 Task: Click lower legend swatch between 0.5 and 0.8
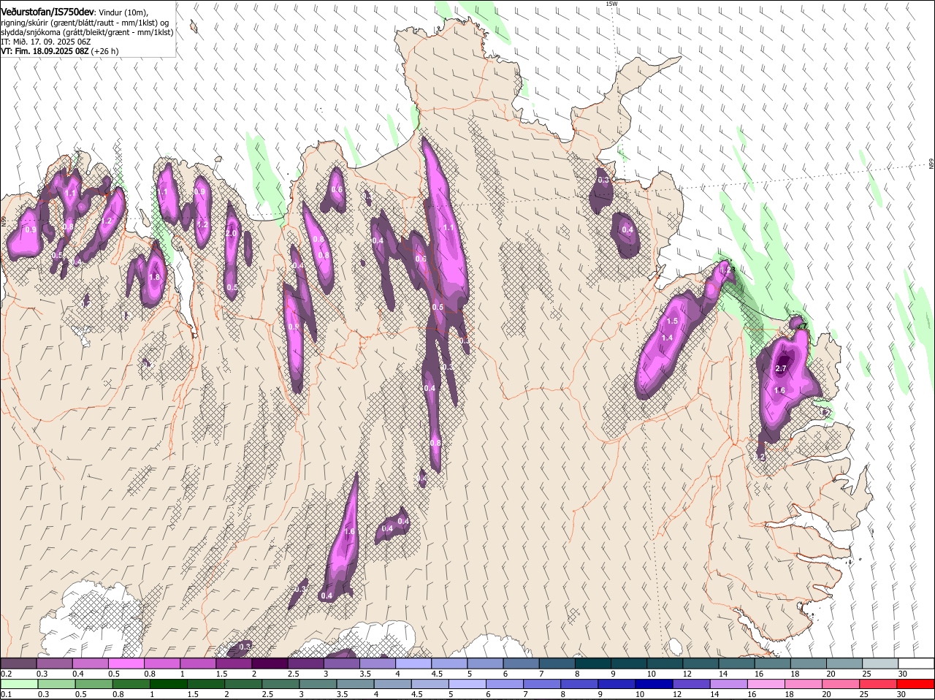[x=93, y=684]
